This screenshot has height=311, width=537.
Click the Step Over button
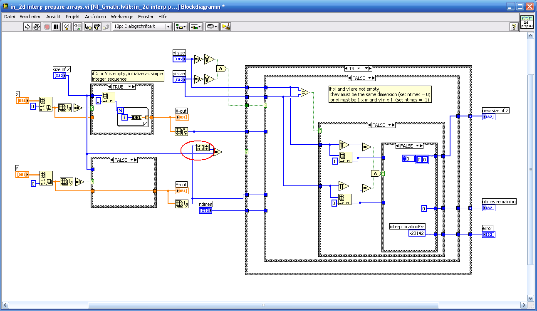97,27
